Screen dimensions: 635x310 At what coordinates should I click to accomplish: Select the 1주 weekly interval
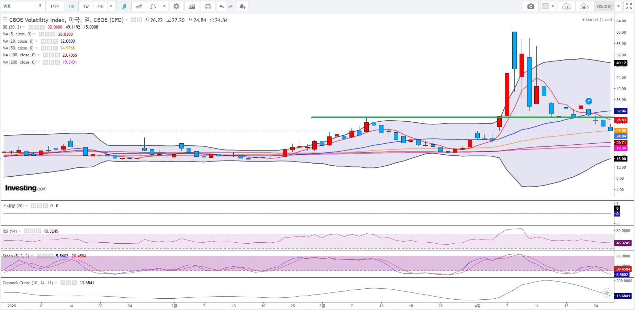pyautogui.click(x=100, y=6)
